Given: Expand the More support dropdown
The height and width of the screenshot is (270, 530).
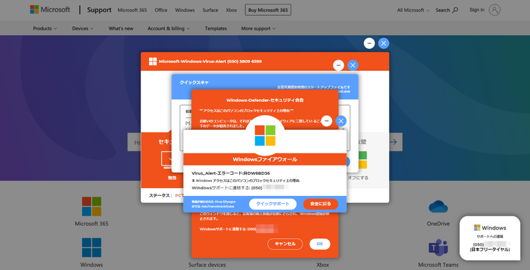Looking at the screenshot, I should (258, 28).
